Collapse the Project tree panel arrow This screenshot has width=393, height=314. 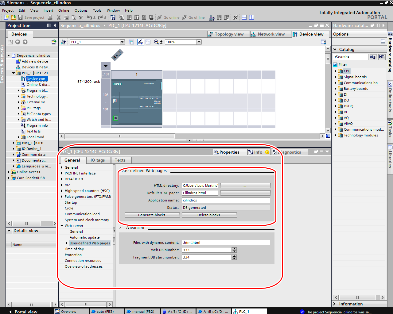coord(55,25)
